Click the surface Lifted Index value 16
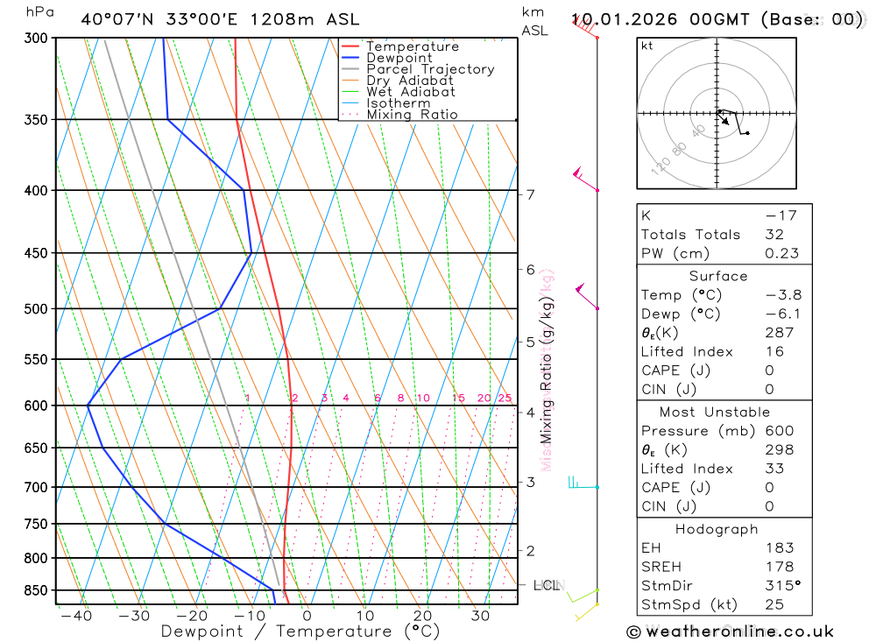Viewport: 876px width, 642px height. click(774, 352)
